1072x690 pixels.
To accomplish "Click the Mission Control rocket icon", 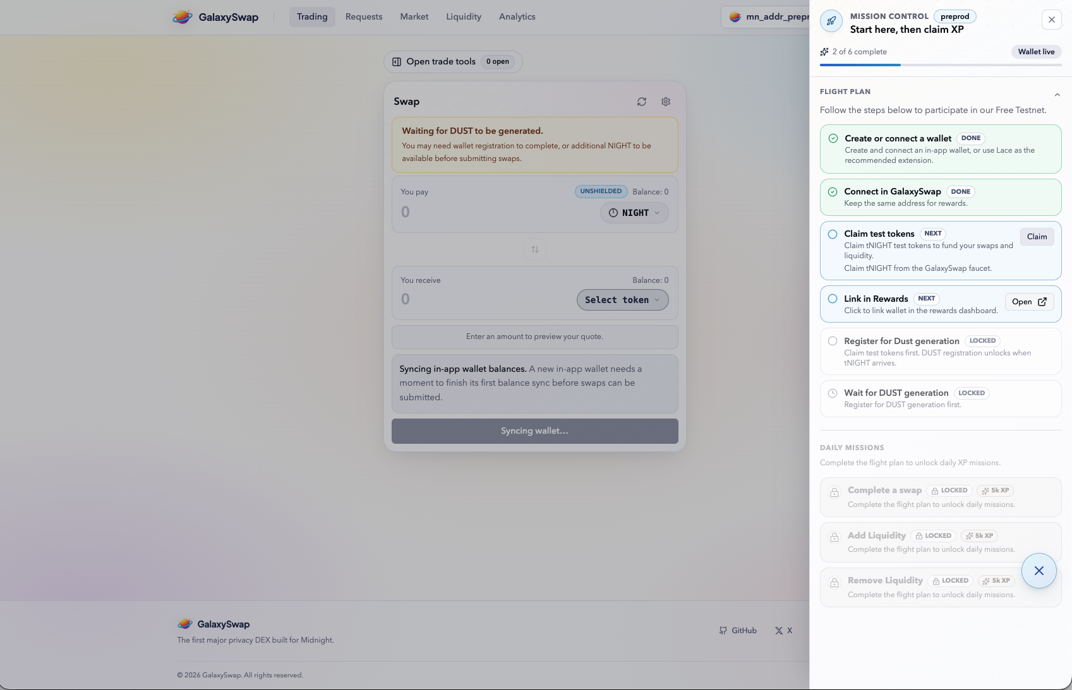I will [x=831, y=21].
